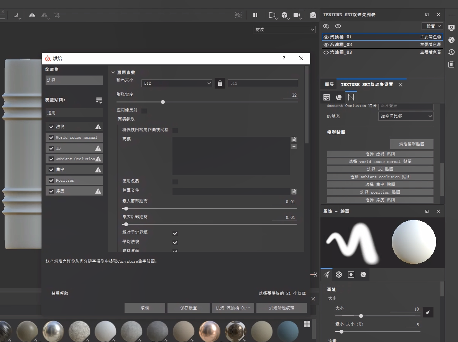Screen dimensions: 458x342
Task: Click the camera screenshot icon in viewport toolbar
Action: pyautogui.click(x=313, y=15)
